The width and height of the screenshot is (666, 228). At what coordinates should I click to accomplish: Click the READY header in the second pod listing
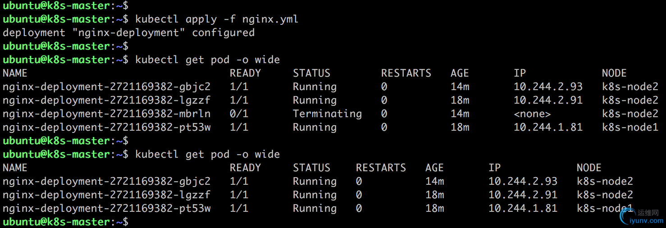(245, 168)
